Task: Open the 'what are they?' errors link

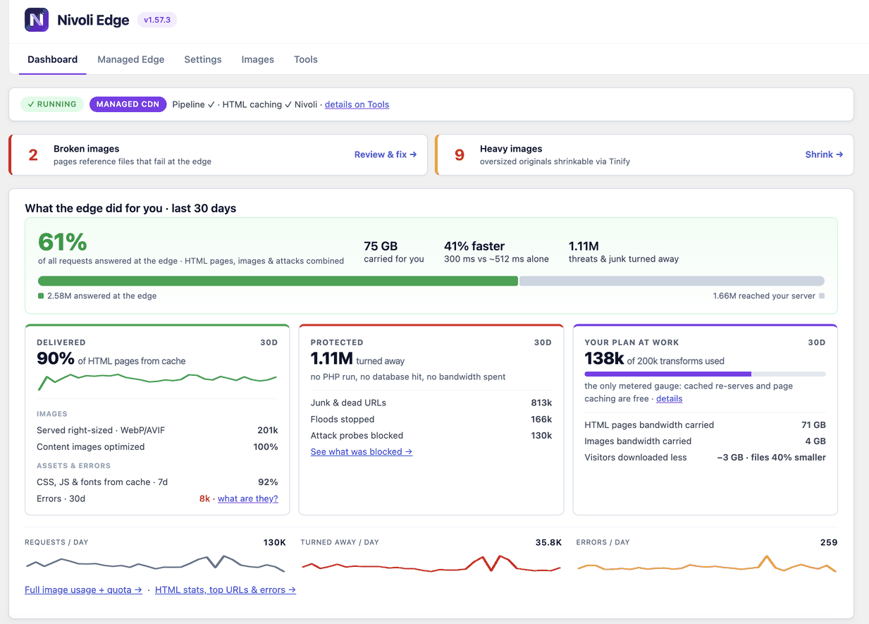Action: coord(248,498)
